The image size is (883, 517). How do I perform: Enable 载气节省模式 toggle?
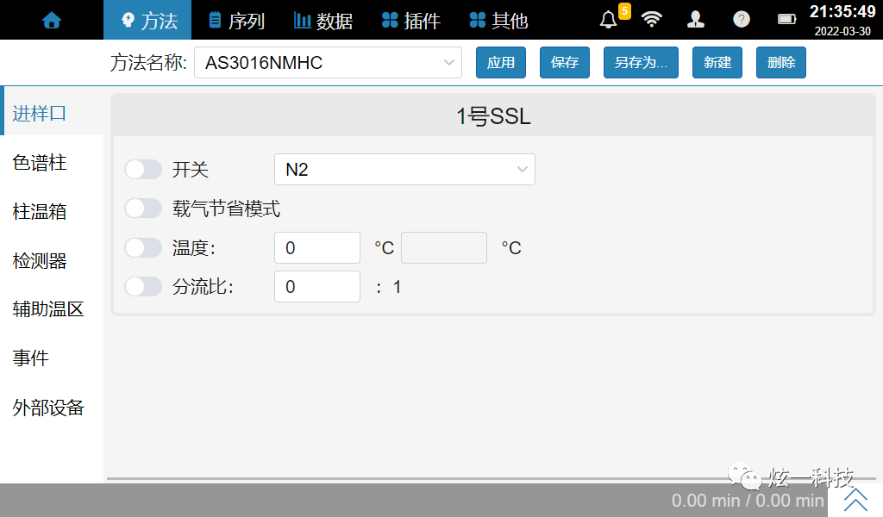(x=143, y=209)
